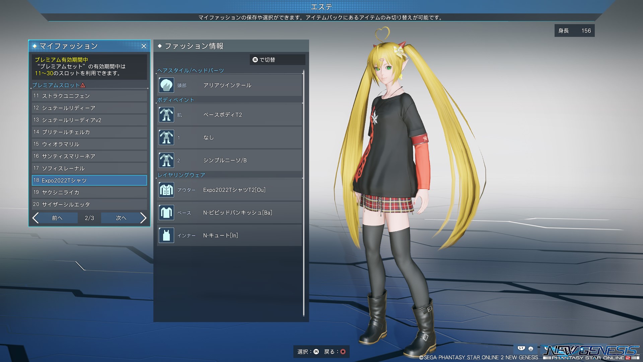Click the page indicator 2/3
The image size is (643, 362).
pos(89,218)
